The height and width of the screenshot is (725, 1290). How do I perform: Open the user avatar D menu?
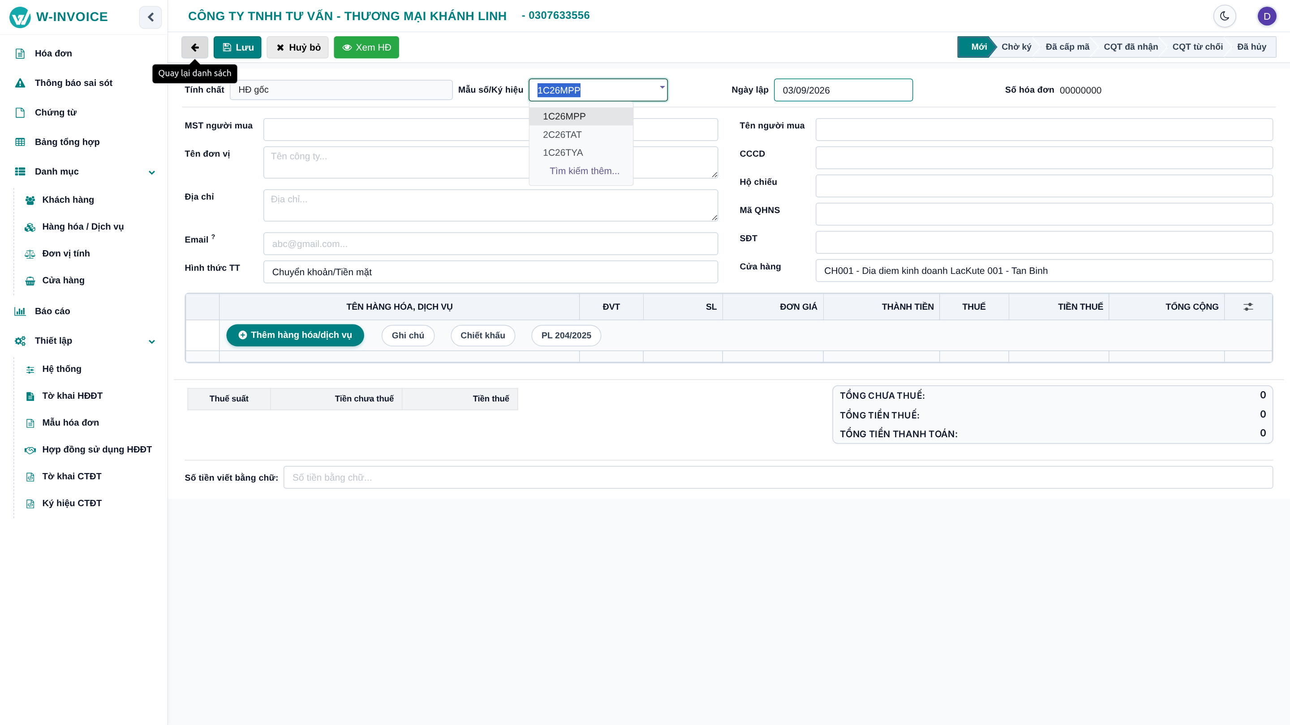pyautogui.click(x=1266, y=16)
